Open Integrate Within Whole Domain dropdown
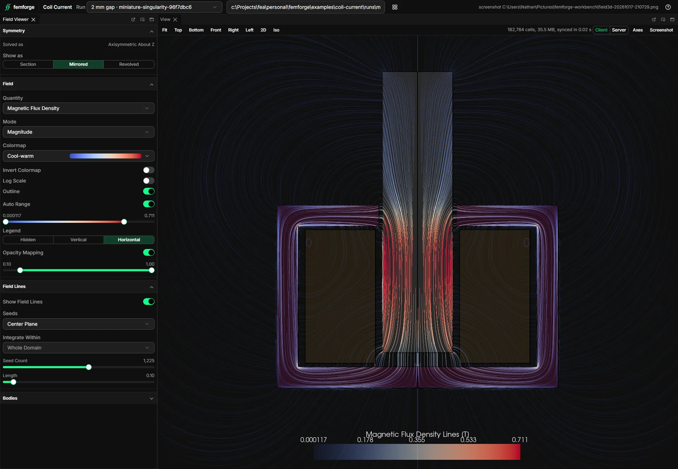The image size is (678, 469). click(x=78, y=348)
